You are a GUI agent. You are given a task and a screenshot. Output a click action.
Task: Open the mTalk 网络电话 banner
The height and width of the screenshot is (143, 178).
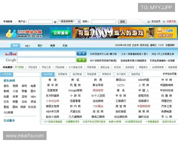tap(166, 33)
